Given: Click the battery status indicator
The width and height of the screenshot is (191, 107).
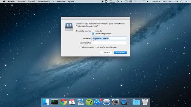Looking at the screenshot, I should pyautogui.click(x=155, y=1).
